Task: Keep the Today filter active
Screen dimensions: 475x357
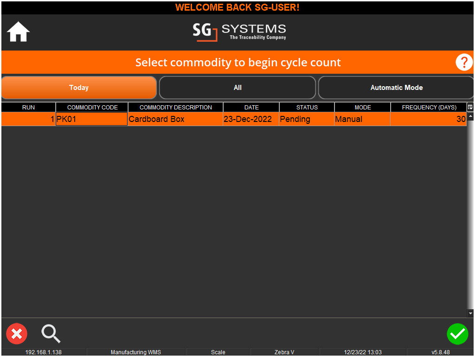Action: [79, 87]
